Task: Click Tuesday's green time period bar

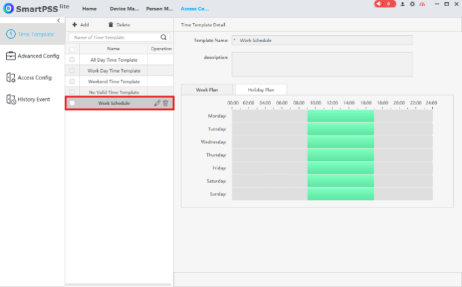Action: [340, 129]
